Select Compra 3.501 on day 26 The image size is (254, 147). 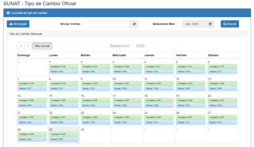point(190,117)
